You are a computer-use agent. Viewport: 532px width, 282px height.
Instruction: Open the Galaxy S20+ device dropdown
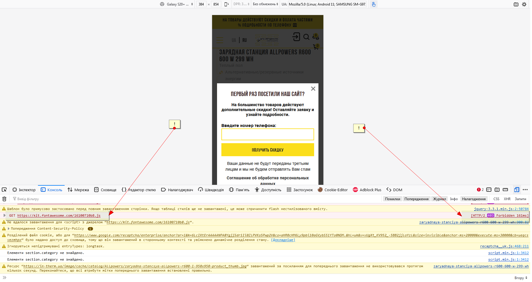click(176, 4)
